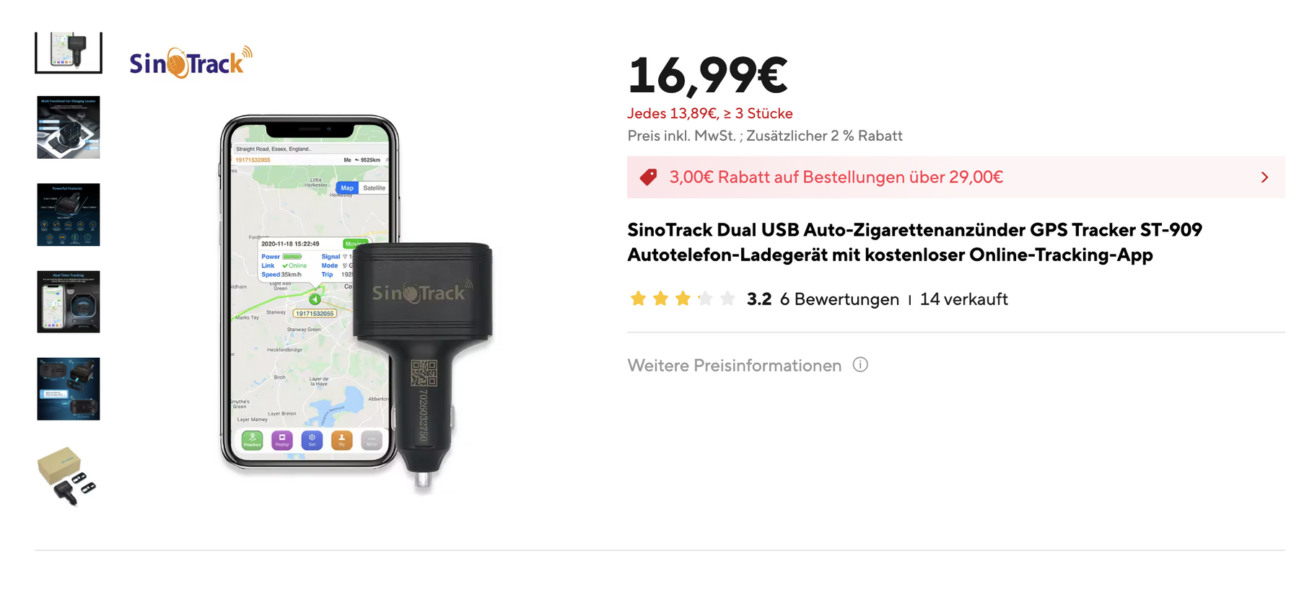Click the green Position icon in phone image
Screen dimensions: 1299x595
(253, 440)
